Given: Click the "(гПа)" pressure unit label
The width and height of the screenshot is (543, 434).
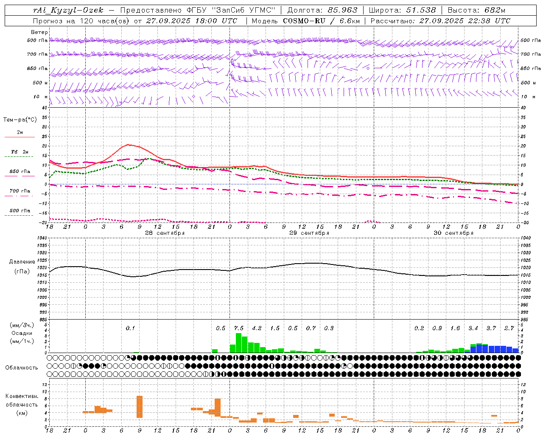Looking at the screenshot, I should [x=22, y=272].
